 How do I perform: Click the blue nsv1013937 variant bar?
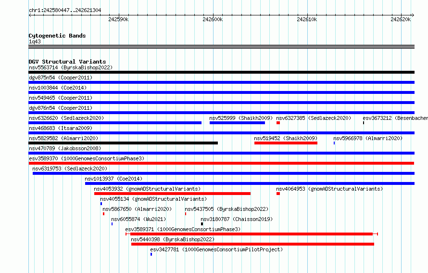tap(250, 183)
